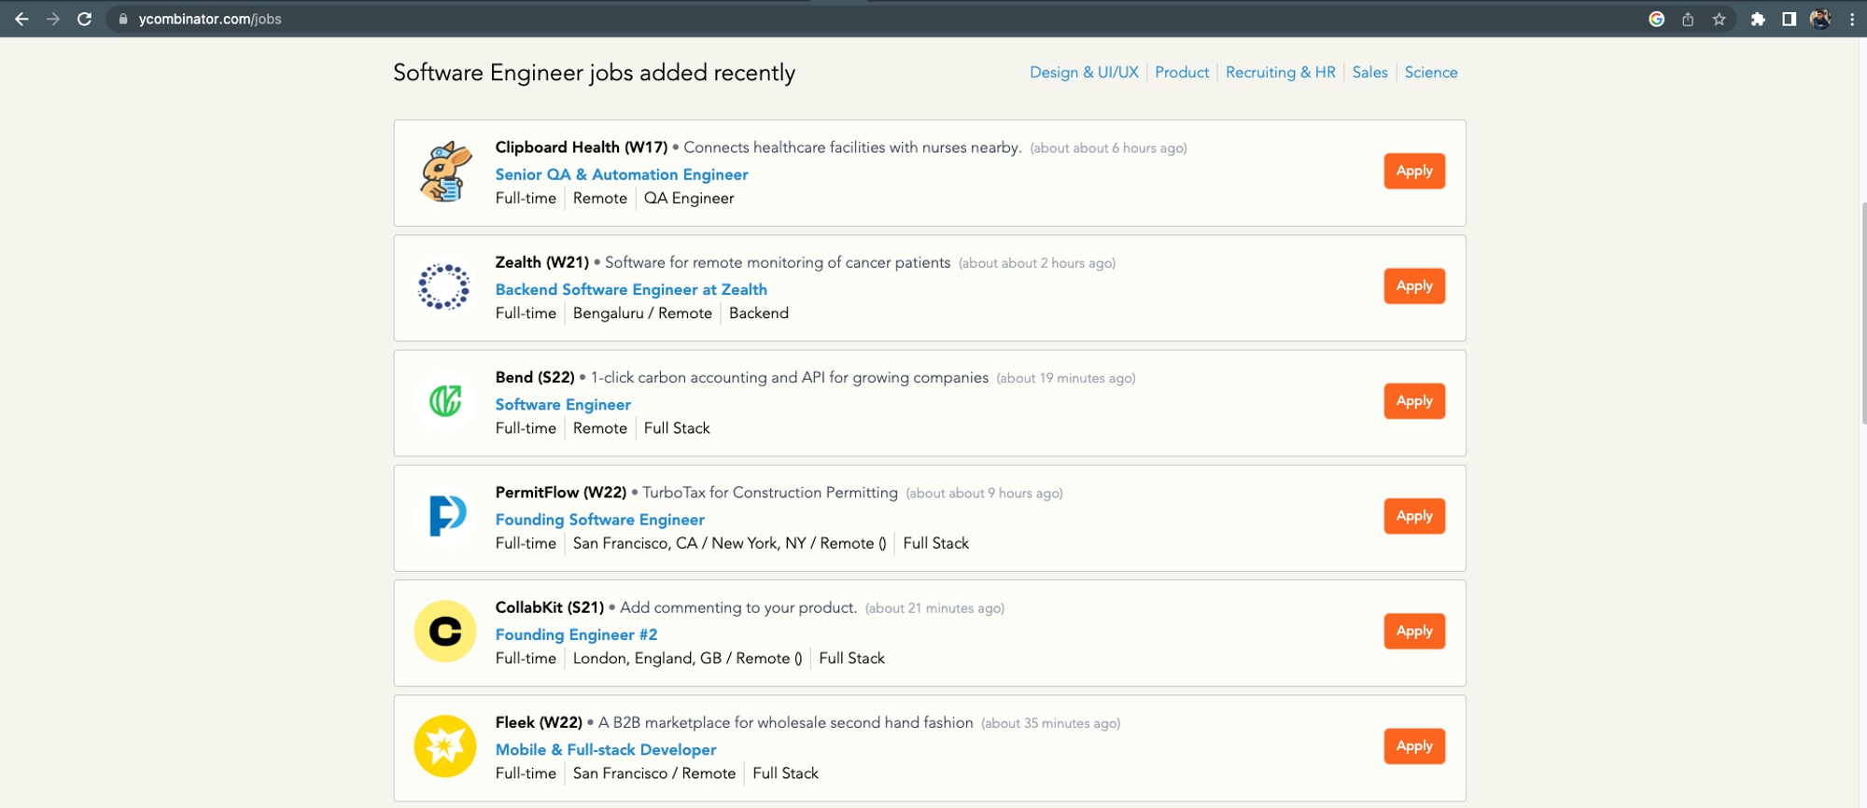This screenshot has height=808, width=1867.
Task: Click the Bengaluru / Remote location tag
Action: [x=642, y=313]
